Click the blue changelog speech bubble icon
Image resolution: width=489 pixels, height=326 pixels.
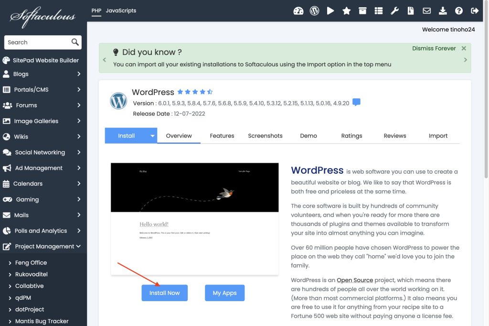click(x=356, y=102)
